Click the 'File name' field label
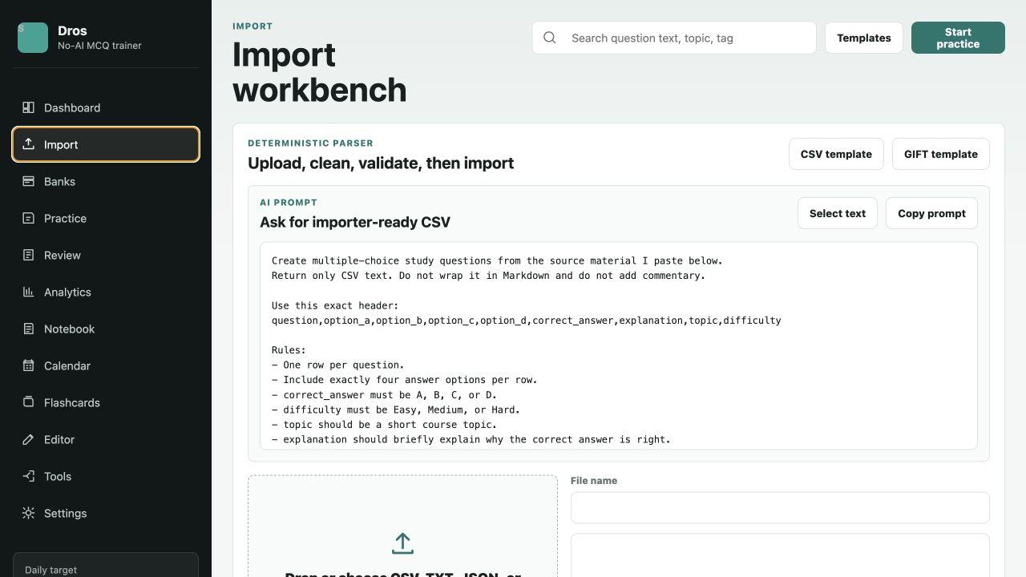Image resolution: width=1026 pixels, height=577 pixels. coord(594,481)
